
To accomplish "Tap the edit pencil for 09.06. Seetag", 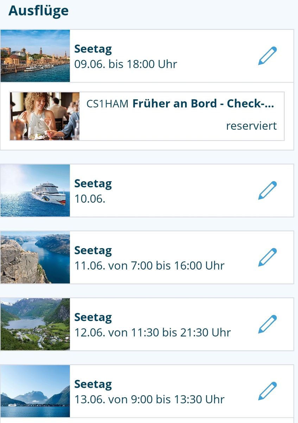I will 267,56.
